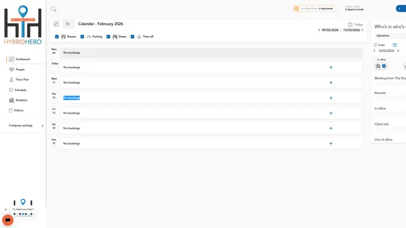The width and height of the screenshot is (406, 228).
Task: Click the Rooms meeting table icon
Action: click(63, 37)
